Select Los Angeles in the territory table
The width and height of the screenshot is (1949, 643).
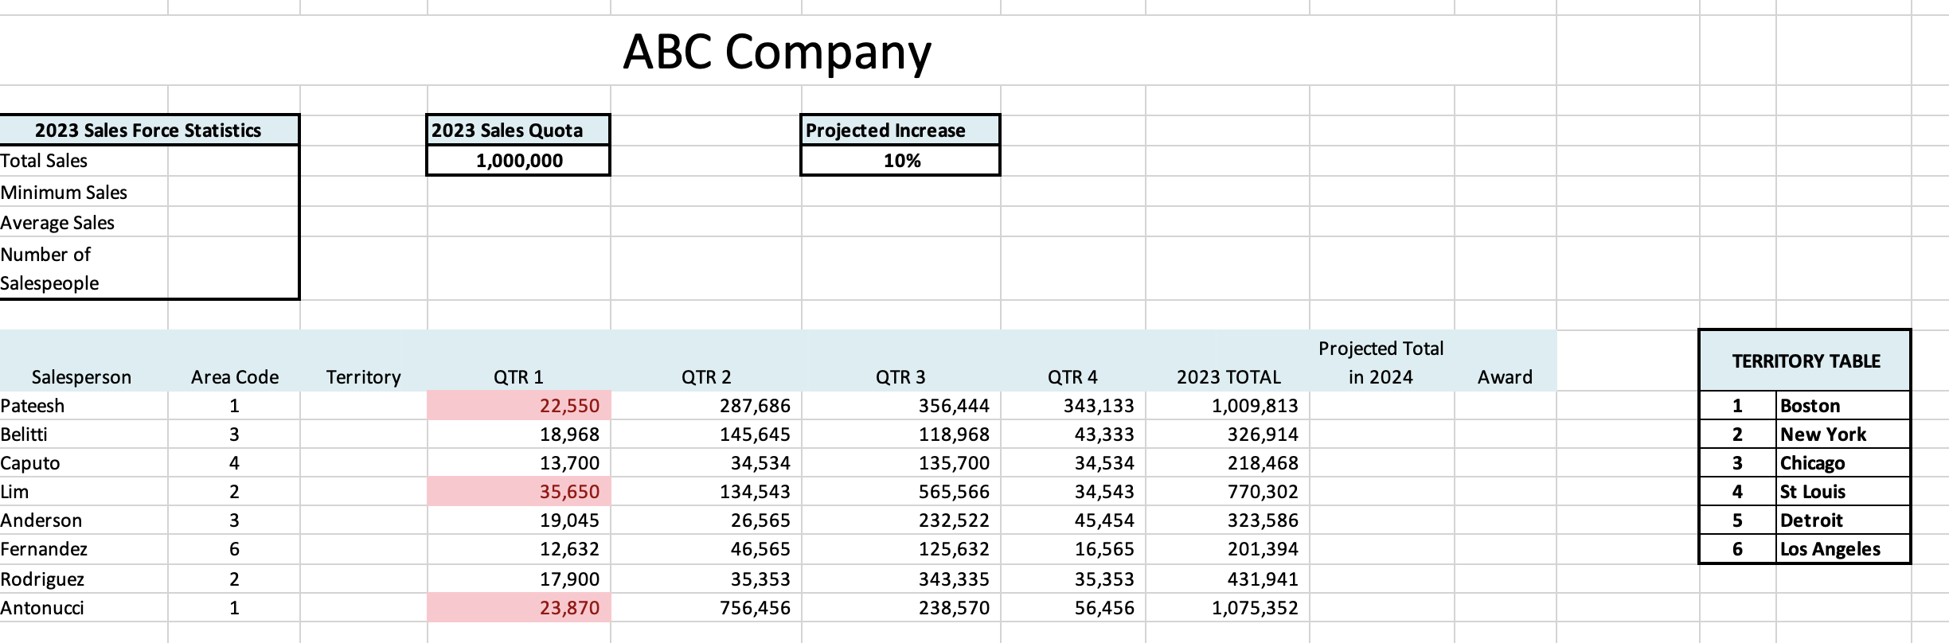[1843, 549]
